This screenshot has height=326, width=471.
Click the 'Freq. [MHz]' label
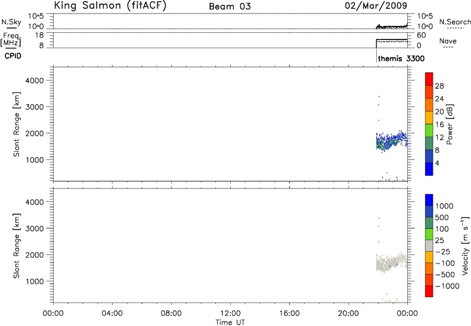point(11,39)
